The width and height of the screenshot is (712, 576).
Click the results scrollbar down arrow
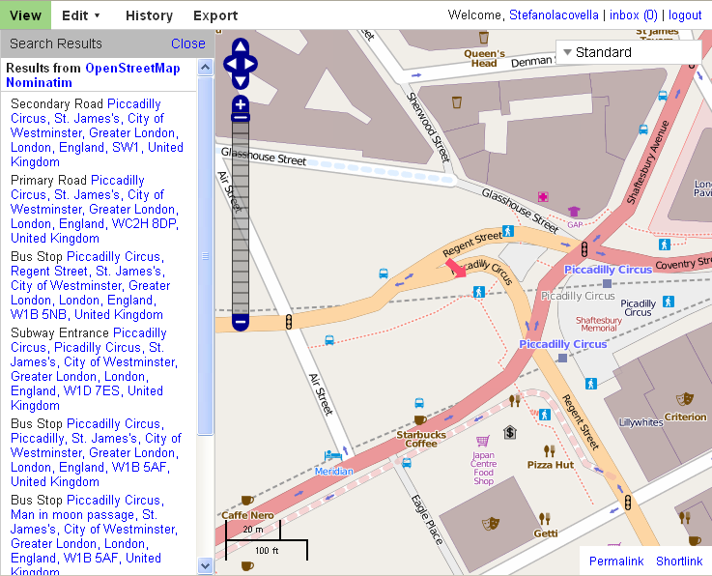click(x=205, y=565)
